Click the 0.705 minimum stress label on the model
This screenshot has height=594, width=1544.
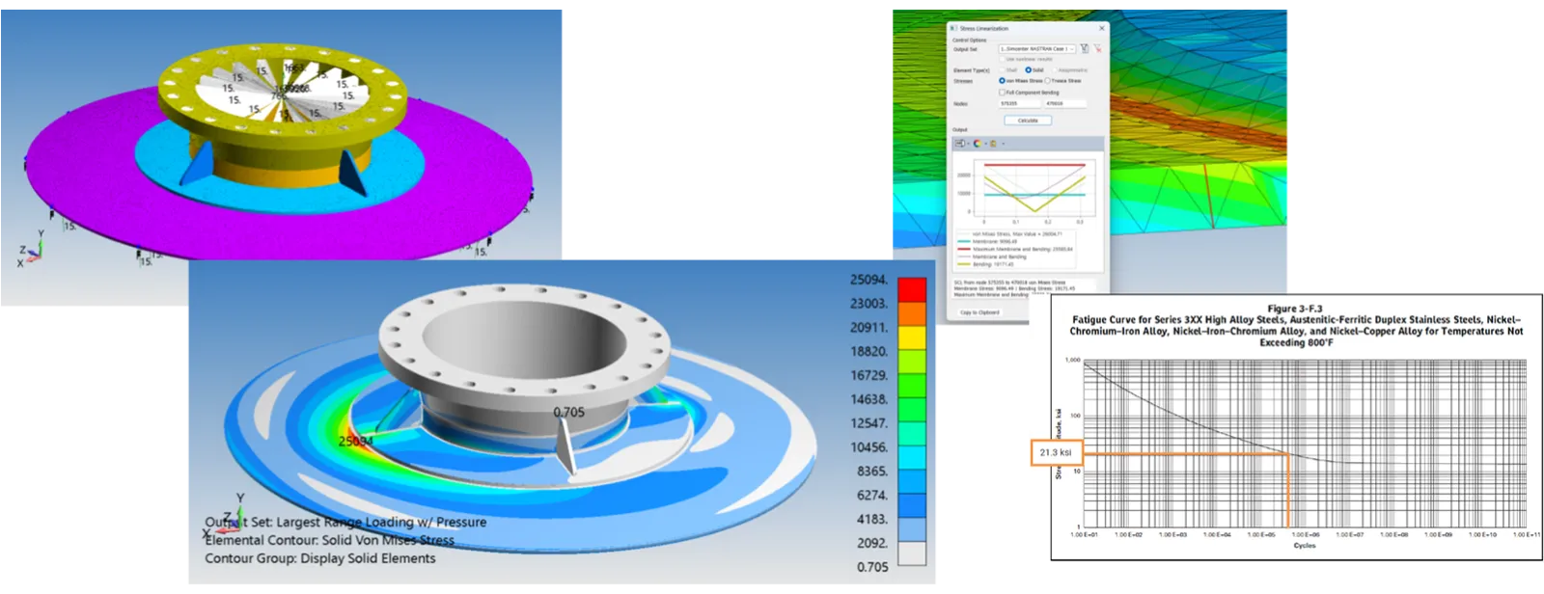coord(568,412)
